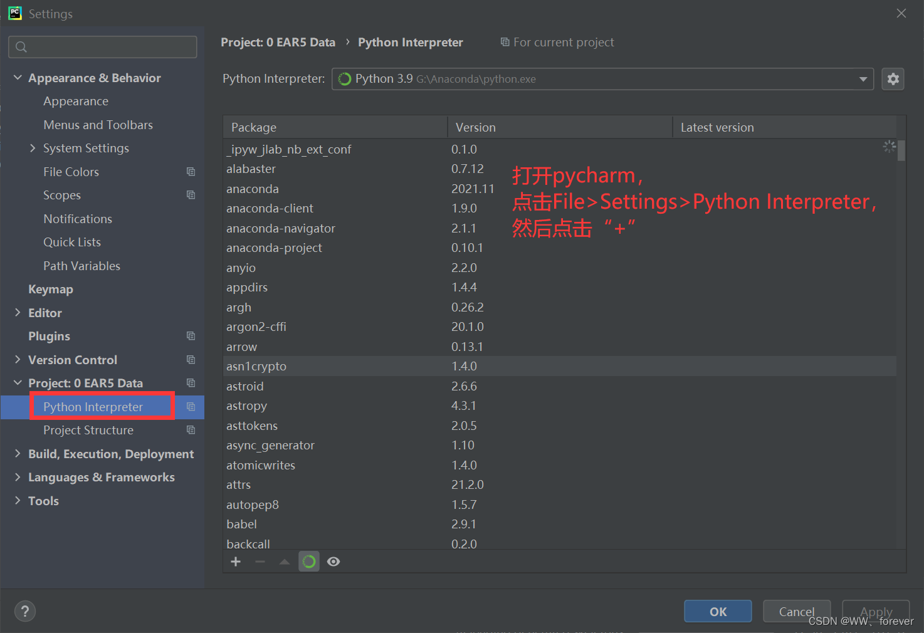Expand the Version Control section
The image size is (924, 633).
(x=18, y=360)
